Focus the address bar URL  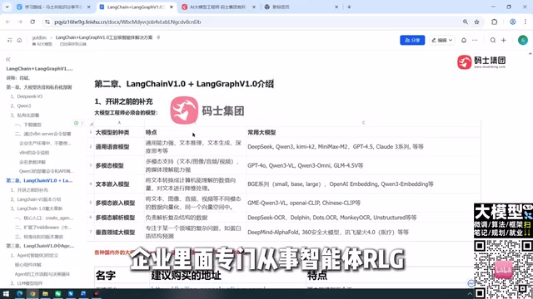pos(127,22)
